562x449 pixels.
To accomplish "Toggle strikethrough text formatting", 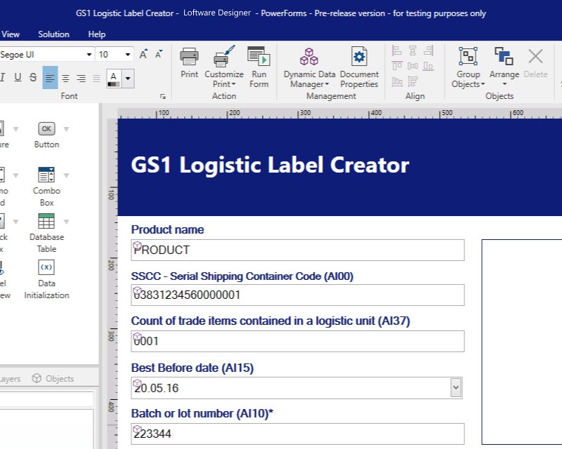I will click(33, 78).
